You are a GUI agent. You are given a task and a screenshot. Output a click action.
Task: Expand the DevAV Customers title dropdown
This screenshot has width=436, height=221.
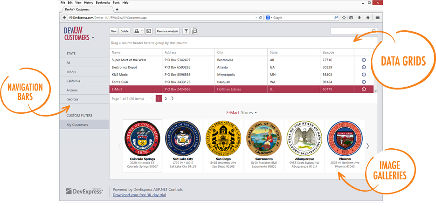(93, 37)
